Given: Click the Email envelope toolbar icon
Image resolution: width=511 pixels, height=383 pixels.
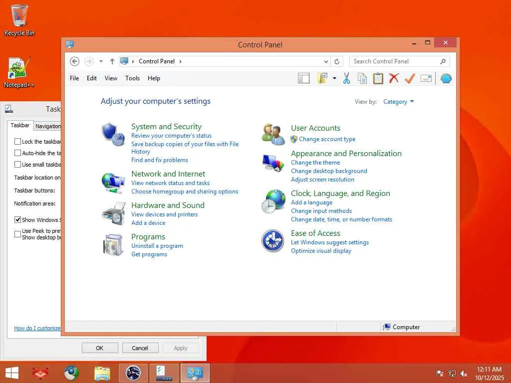Looking at the screenshot, I should pos(426,78).
